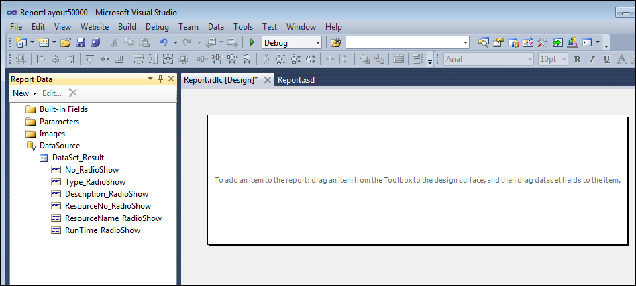
Task: Open the Tools menu
Action: click(243, 27)
